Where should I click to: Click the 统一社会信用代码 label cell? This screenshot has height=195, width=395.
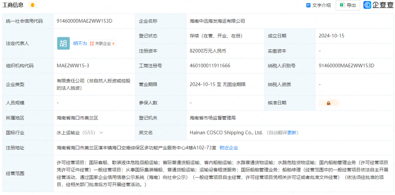point(28,21)
